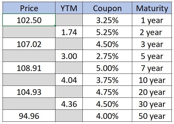Click the 5.25% coupon cell
Image resolution: width=174 pixels, height=124 pixels.
point(107,32)
